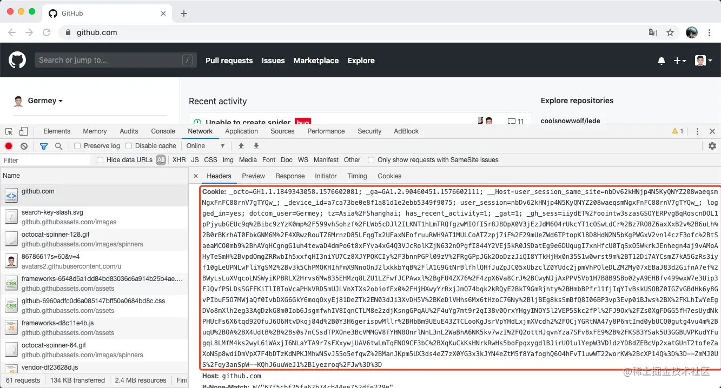Filter requests by Font
This screenshot has width=721, height=388.
coord(269,160)
